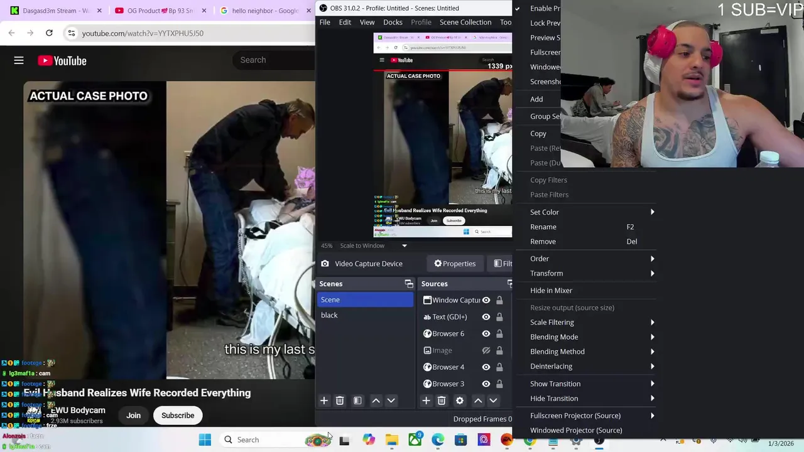Expand the Scale Filtering submenu

click(592, 322)
